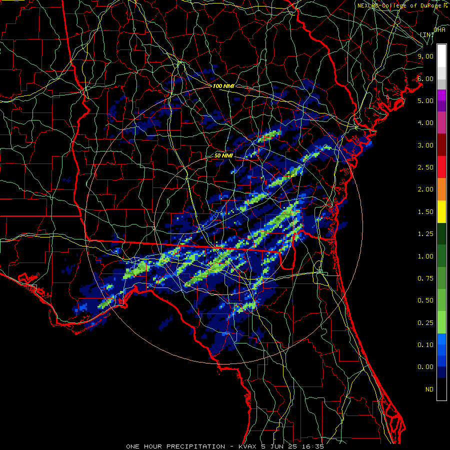Click the 0.75 legend value
Screen dimensions: 450x450
(425, 278)
